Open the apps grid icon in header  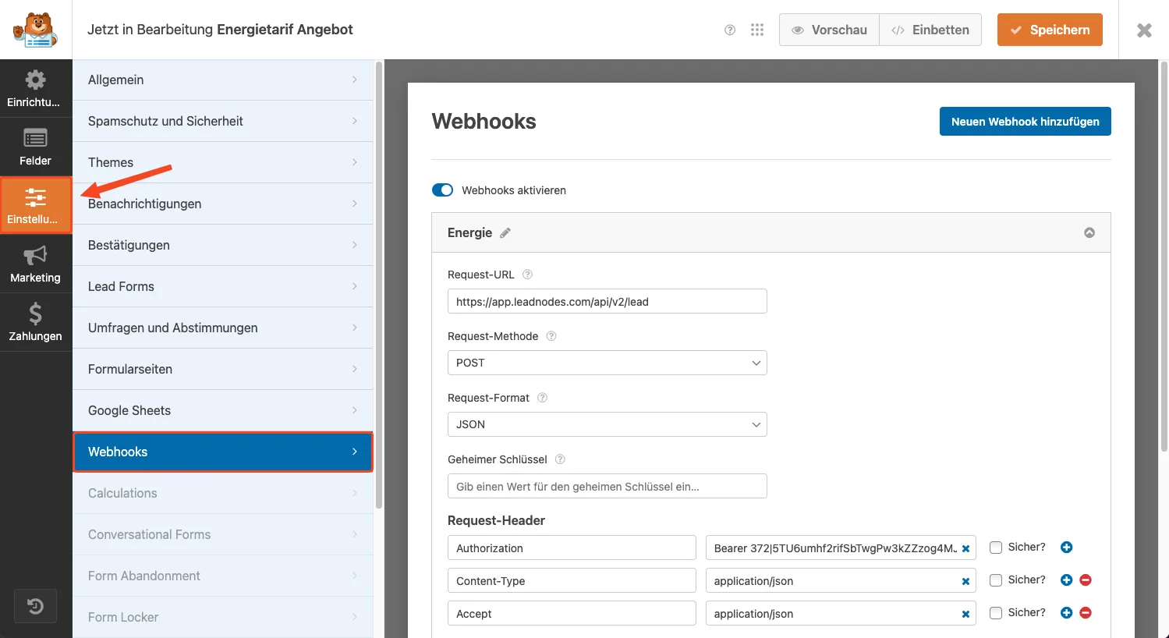point(757,30)
